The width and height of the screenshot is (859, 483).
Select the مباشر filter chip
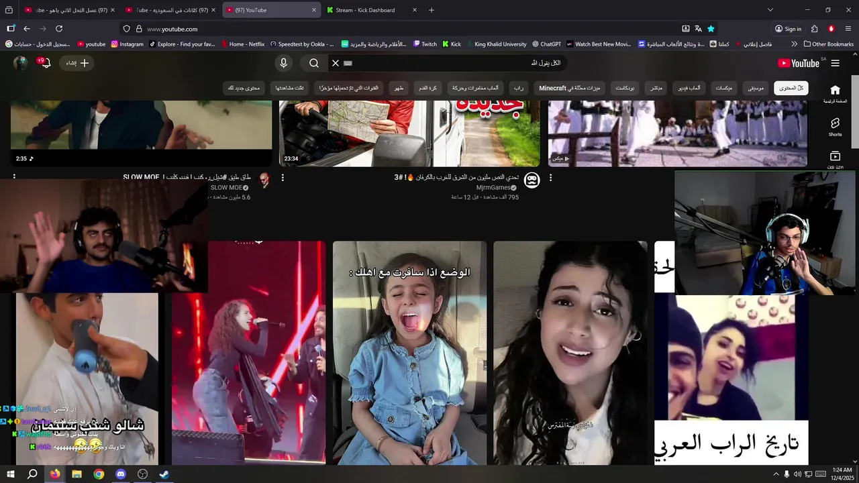656,89
